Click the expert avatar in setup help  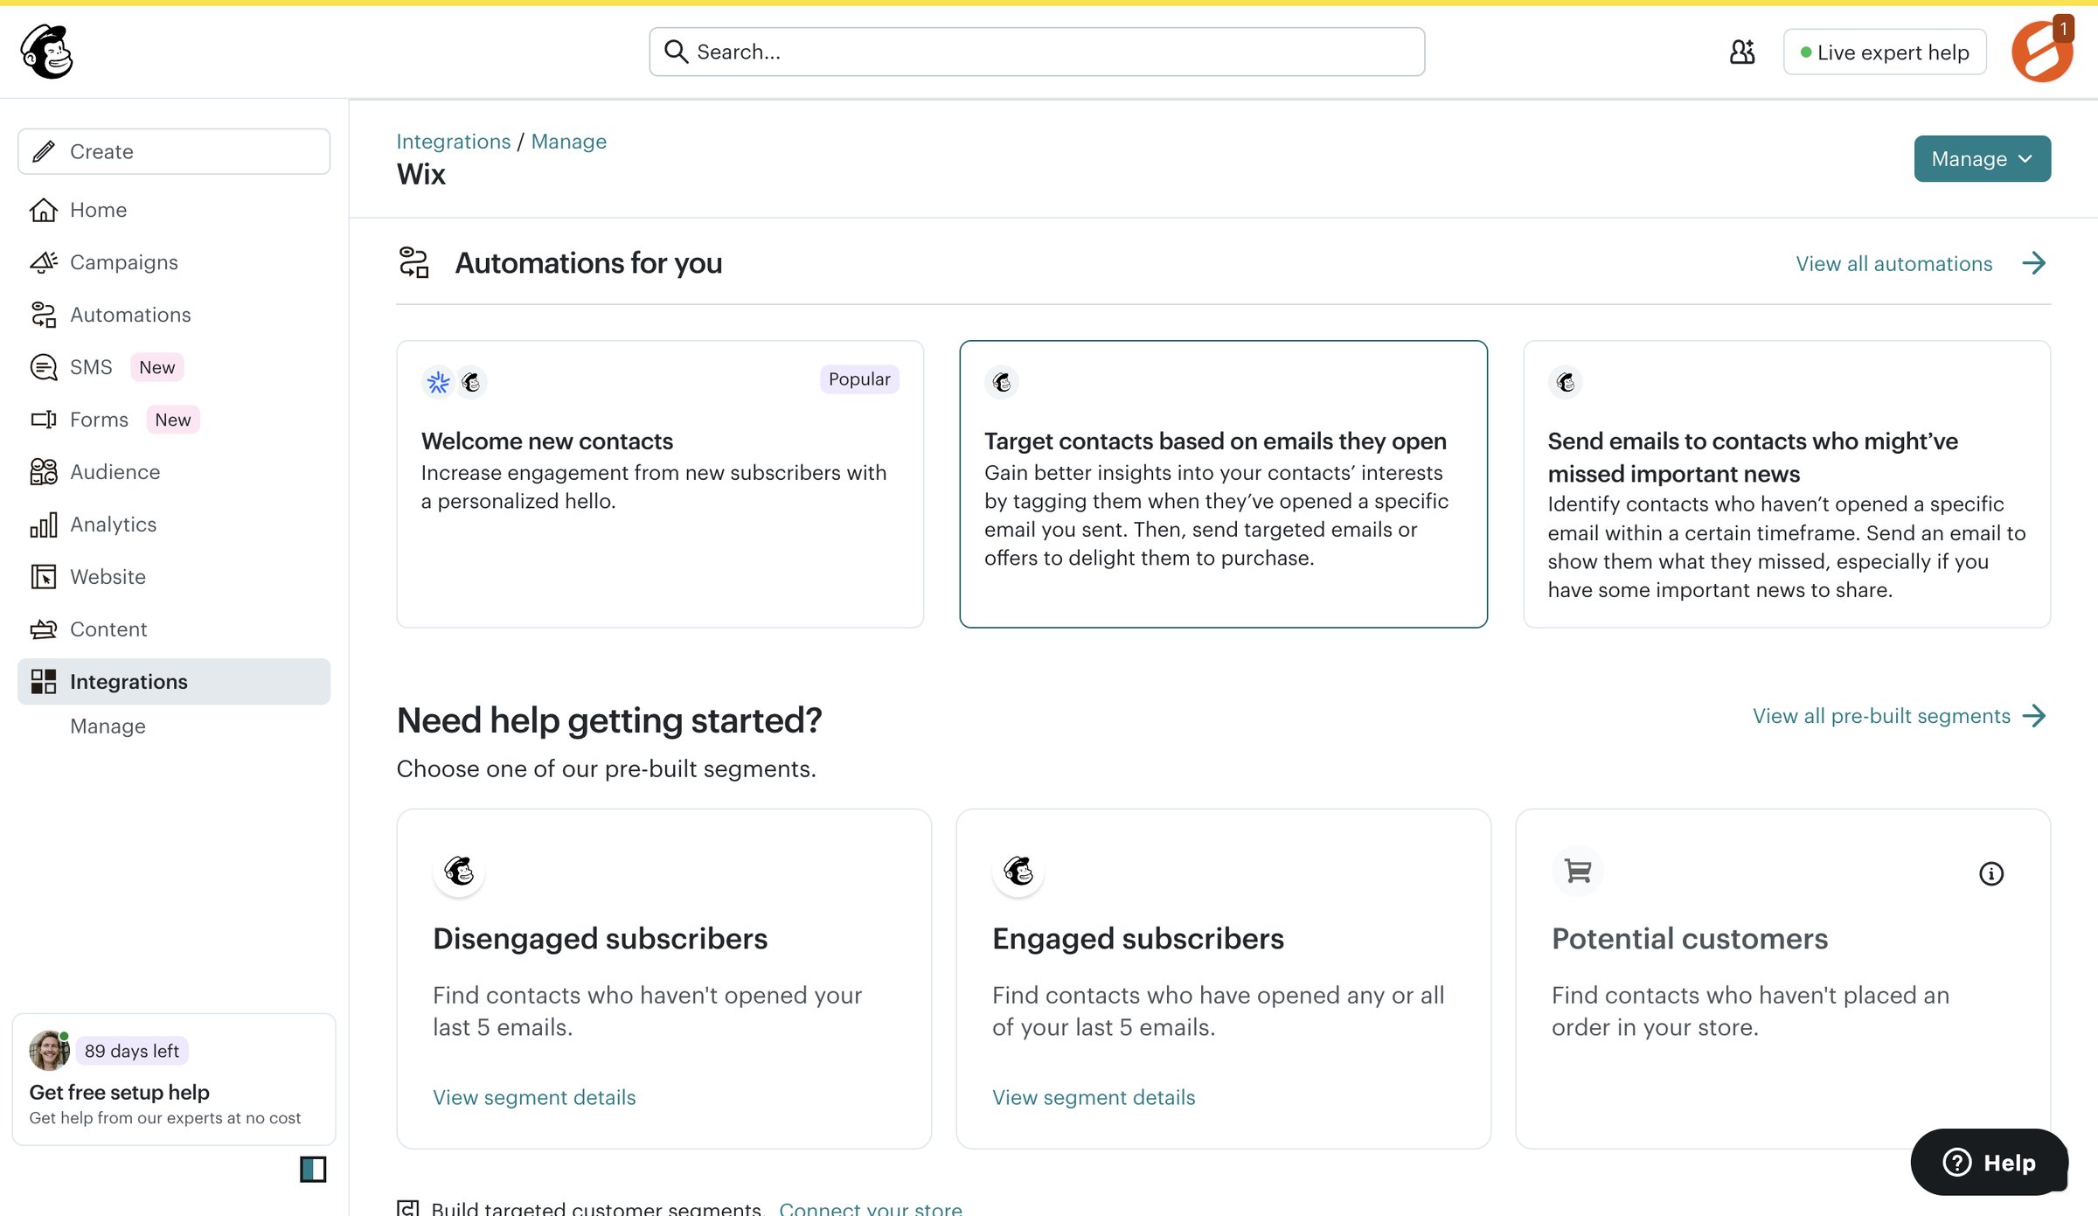pos(49,1051)
